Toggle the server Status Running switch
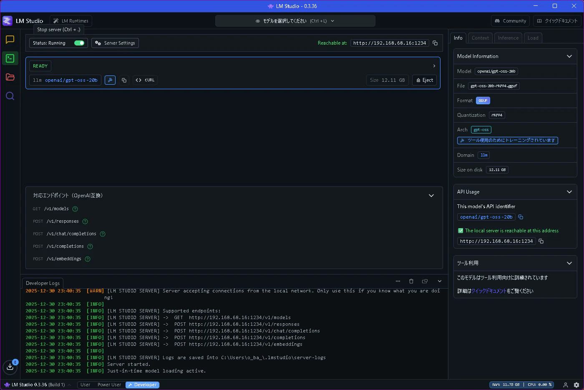 (x=79, y=43)
